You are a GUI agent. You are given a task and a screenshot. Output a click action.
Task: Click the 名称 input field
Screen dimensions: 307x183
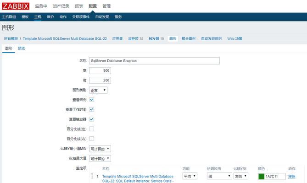pyautogui.click(x=155, y=61)
